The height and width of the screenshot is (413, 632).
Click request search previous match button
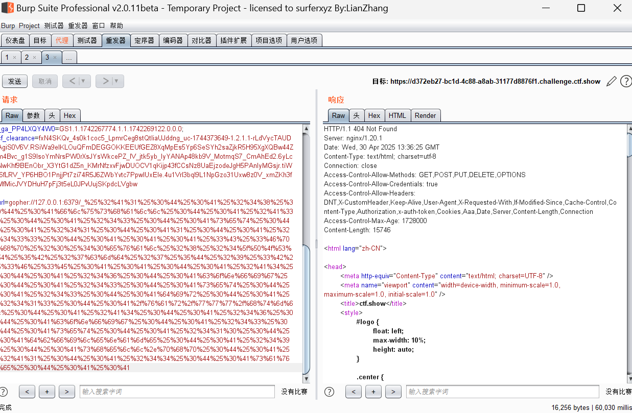click(x=27, y=392)
